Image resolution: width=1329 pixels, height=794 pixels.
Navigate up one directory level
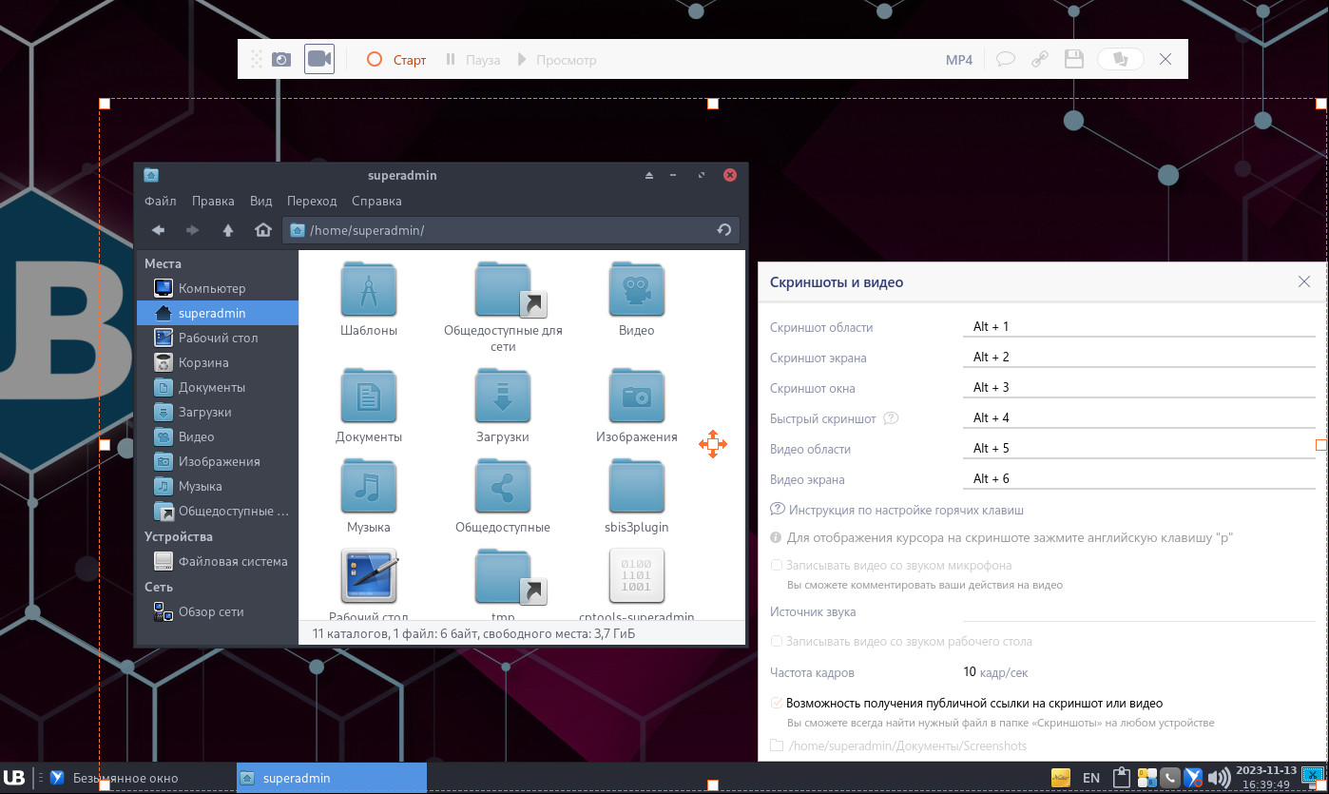tap(228, 230)
